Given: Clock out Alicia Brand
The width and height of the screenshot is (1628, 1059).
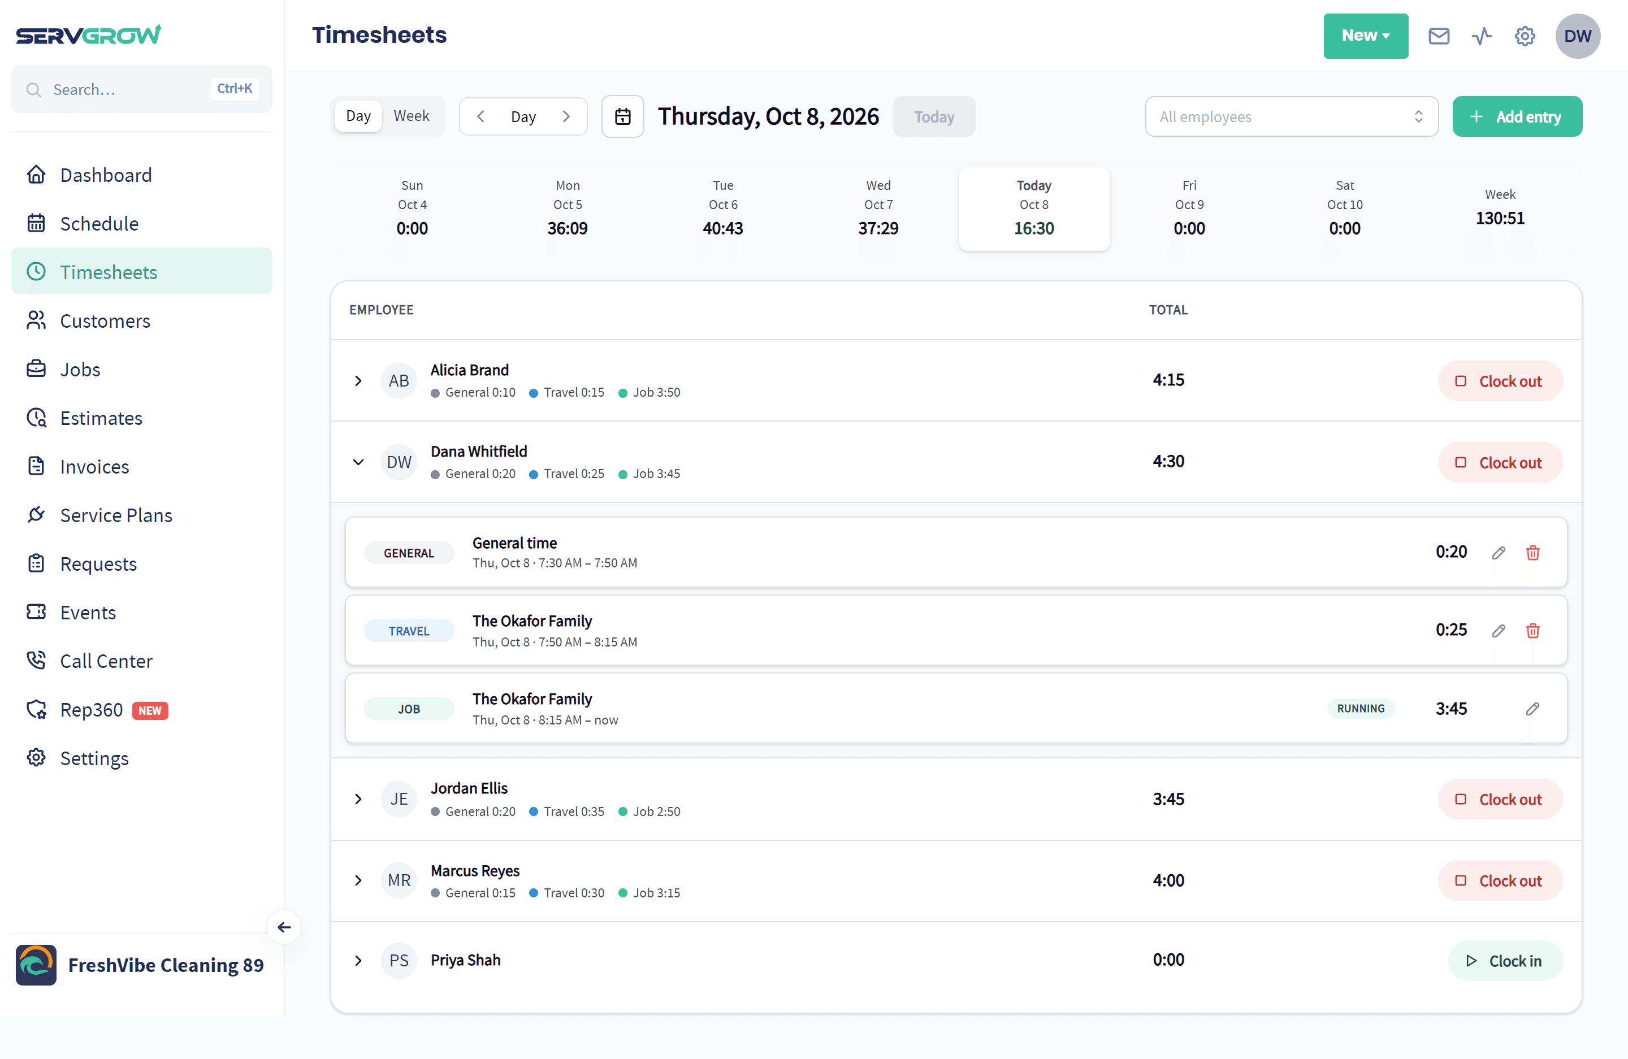Looking at the screenshot, I should [x=1500, y=381].
